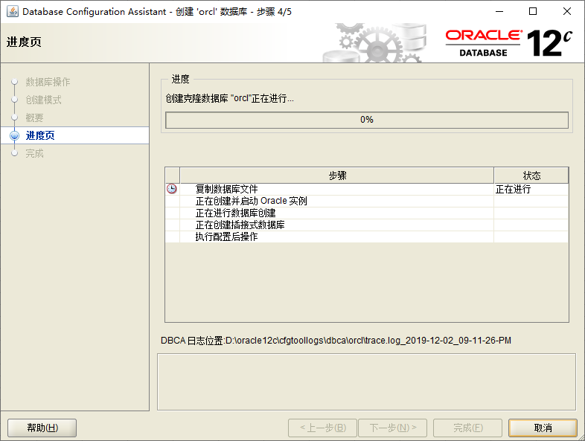Click the Java icon in title bar
The image size is (585, 441).
(x=12, y=12)
